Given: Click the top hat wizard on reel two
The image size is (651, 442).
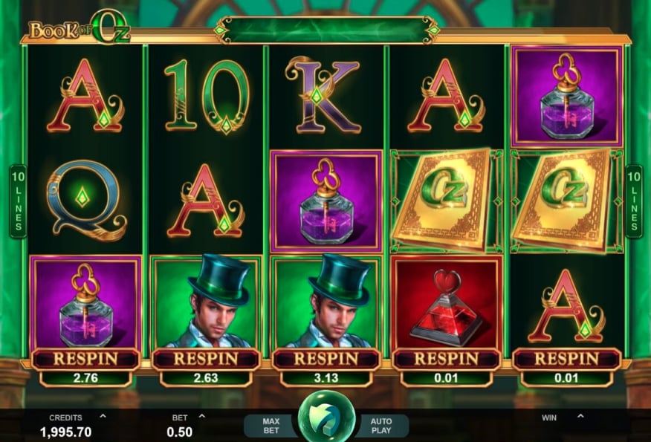Looking at the screenshot, I should tap(207, 303).
